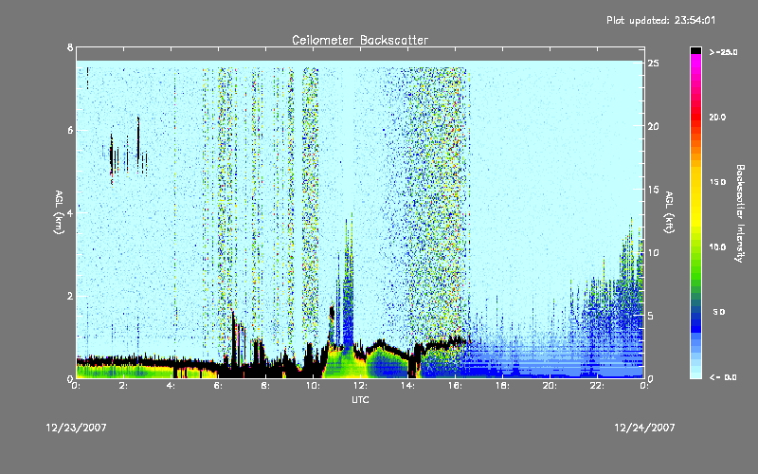Click the 20 kft tick on right axis
The image size is (758, 474).
pos(653,126)
